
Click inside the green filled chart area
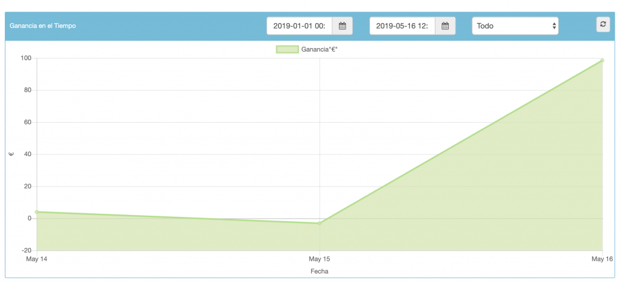pos(516,199)
